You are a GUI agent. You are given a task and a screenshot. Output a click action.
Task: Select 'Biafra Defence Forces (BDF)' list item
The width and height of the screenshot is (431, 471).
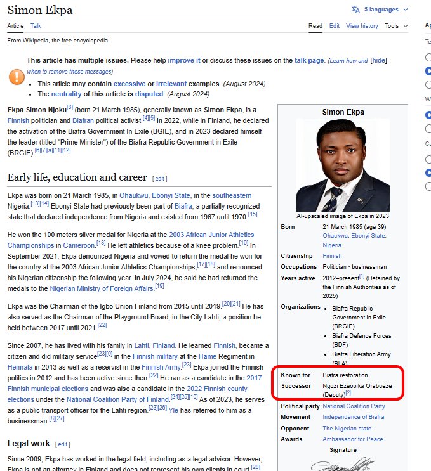click(x=362, y=340)
